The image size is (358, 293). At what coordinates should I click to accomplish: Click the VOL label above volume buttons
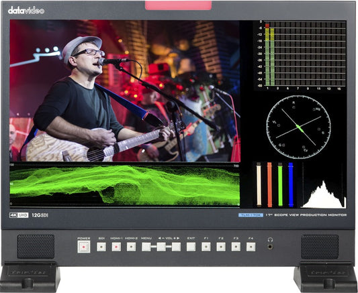[x=169, y=238]
